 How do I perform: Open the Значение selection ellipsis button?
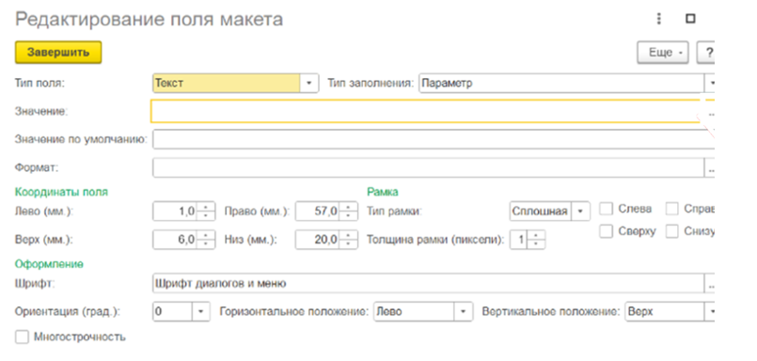710,114
